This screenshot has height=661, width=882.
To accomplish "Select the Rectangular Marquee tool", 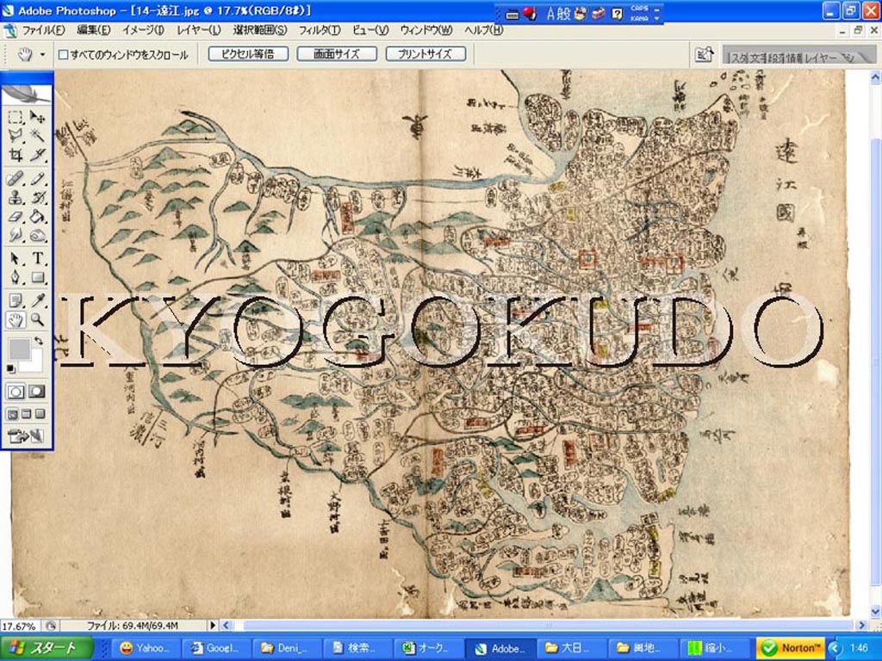I will [16, 117].
